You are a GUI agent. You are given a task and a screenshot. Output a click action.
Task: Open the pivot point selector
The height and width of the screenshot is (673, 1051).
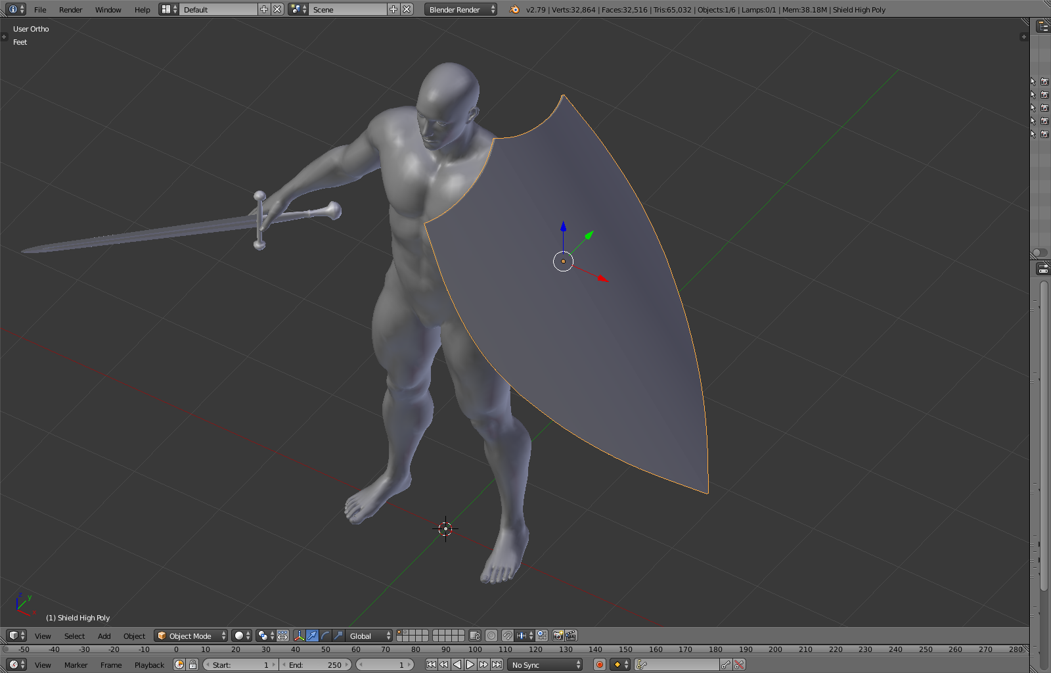click(x=265, y=636)
